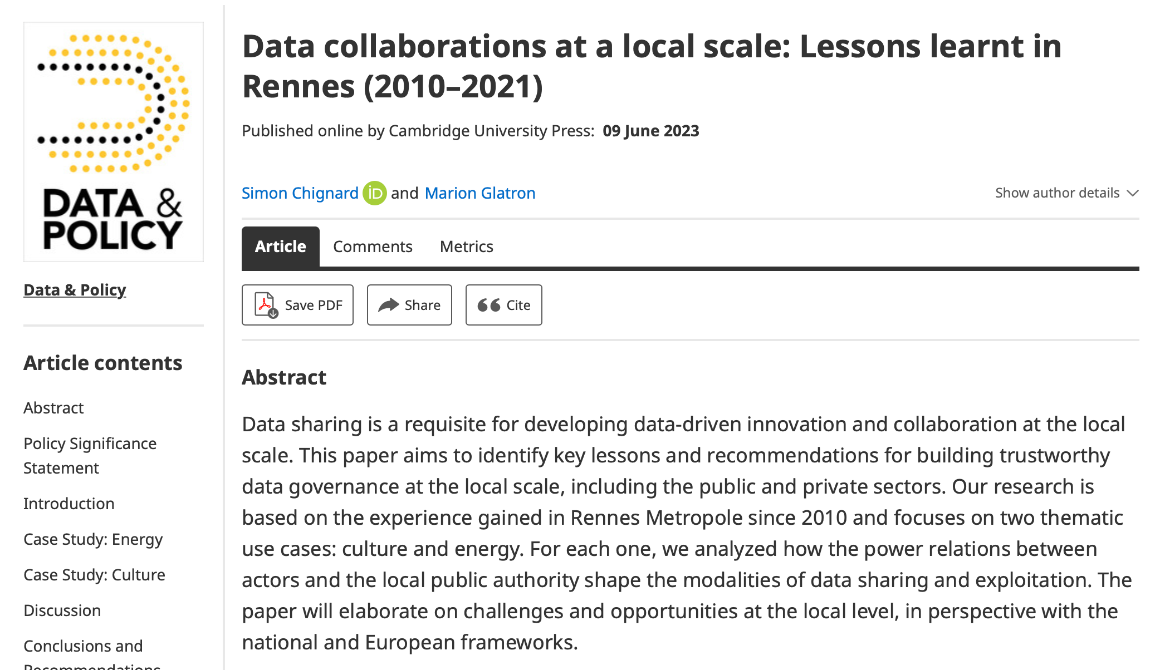Click the Data & Policy journal logo

tap(114, 141)
